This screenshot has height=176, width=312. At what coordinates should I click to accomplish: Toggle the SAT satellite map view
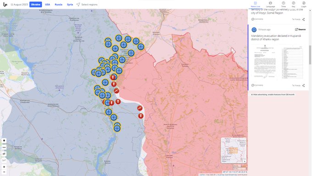[4, 160]
